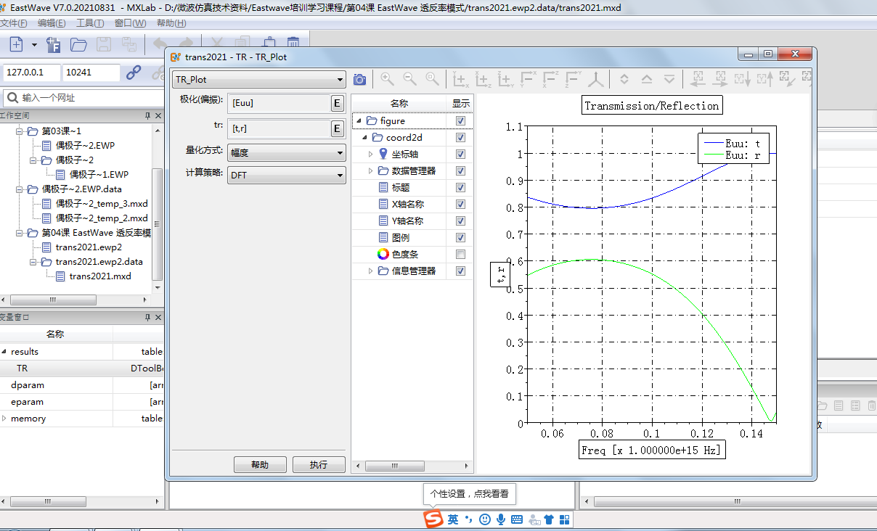Image resolution: width=877 pixels, height=531 pixels.
Task: Click the move-left X arrow icon
Action: click(x=698, y=79)
